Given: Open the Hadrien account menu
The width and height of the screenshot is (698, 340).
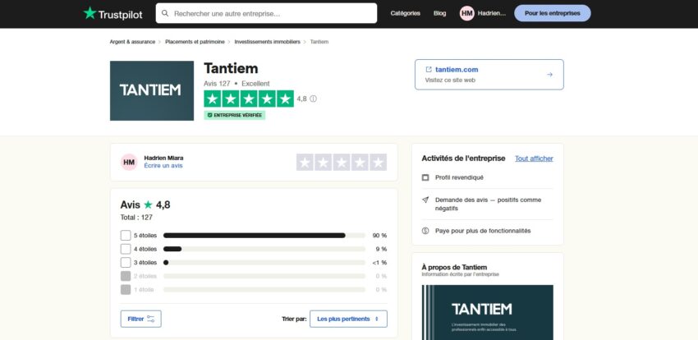Looking at the screenshot, I should 491,13.
